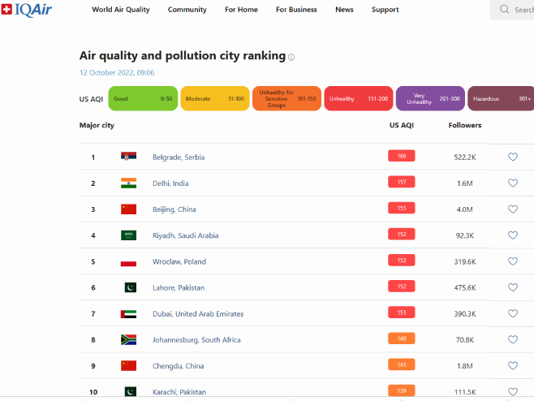Expand the Support menu
This screenshot has height=401, width=534.
[385, 10]
